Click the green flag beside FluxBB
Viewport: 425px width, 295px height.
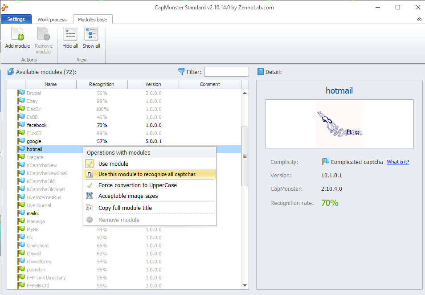pos(21,133)
